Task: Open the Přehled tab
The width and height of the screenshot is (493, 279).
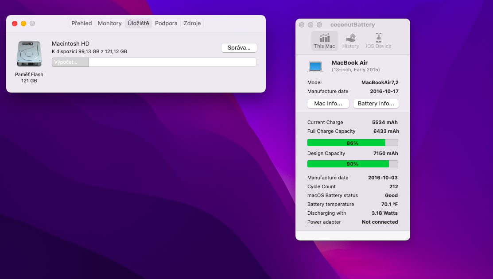Action: tap(82, 23)
